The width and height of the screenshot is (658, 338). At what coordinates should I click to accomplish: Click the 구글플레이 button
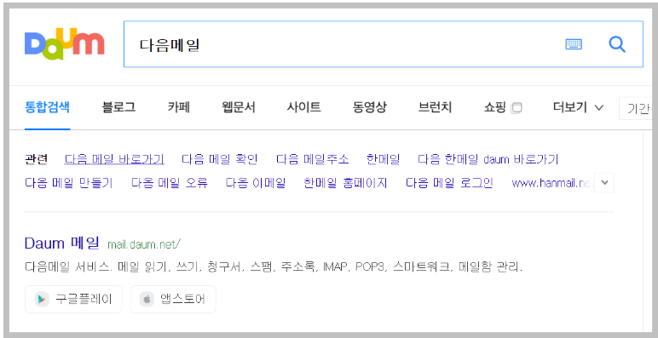point(73,300)
